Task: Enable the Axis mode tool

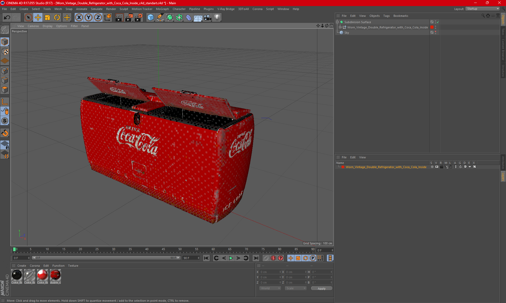Action: pyautogui.click(x=5, y=102)
